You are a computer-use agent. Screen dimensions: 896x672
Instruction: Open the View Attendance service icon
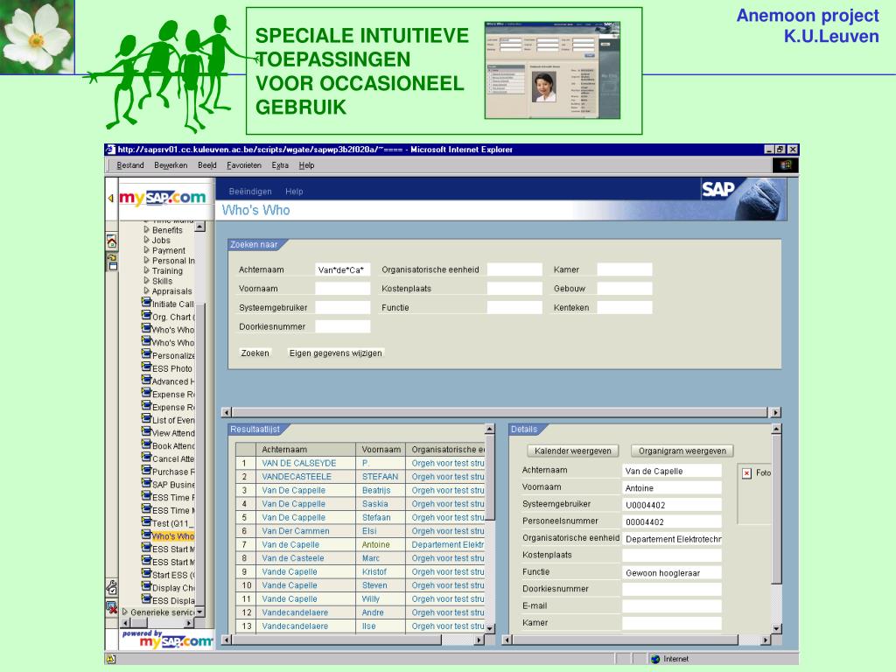(x=146, y=432)
